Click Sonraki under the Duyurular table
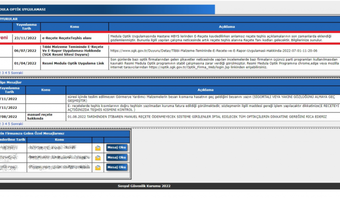 (x=17, y=73)
